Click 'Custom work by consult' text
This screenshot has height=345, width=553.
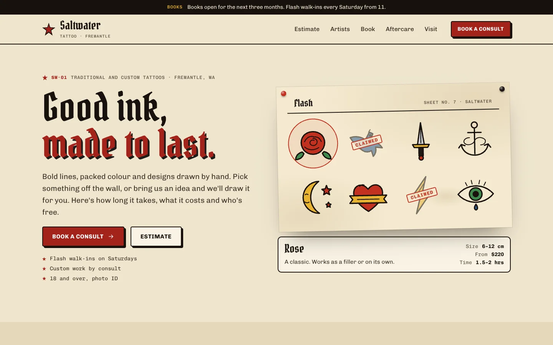point(85,269)
